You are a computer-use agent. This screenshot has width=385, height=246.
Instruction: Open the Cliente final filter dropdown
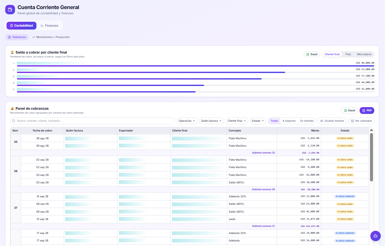click(x=237, y=121)
